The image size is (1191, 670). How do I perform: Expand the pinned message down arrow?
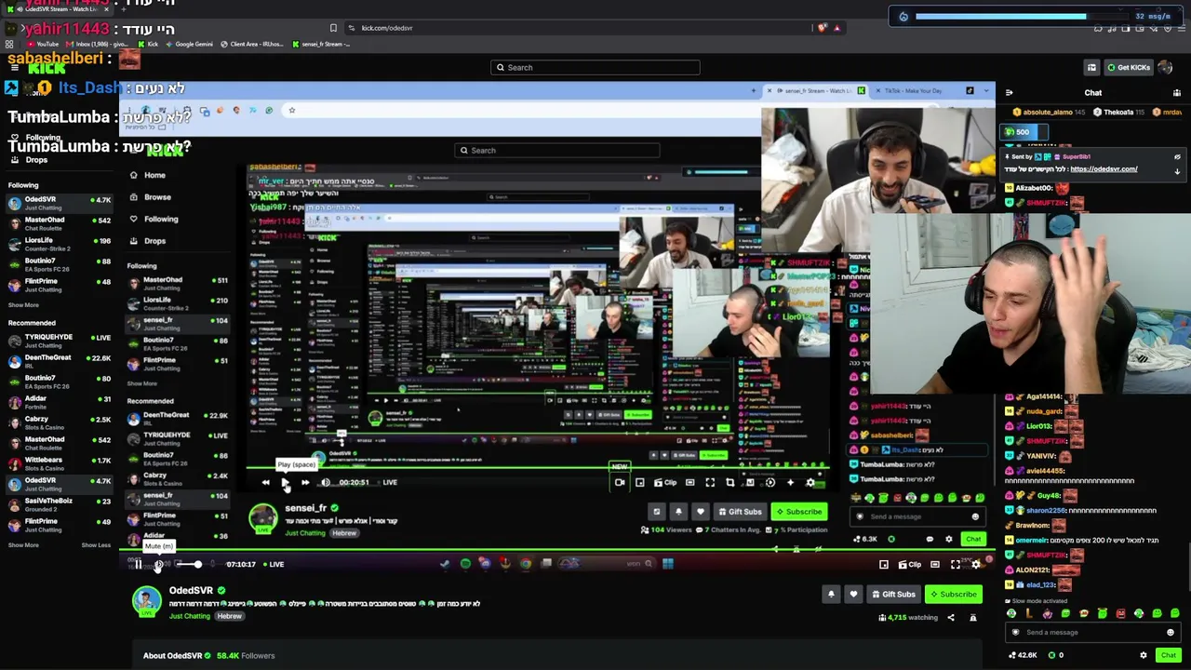pyautogui.click(x=1177, y=171)
